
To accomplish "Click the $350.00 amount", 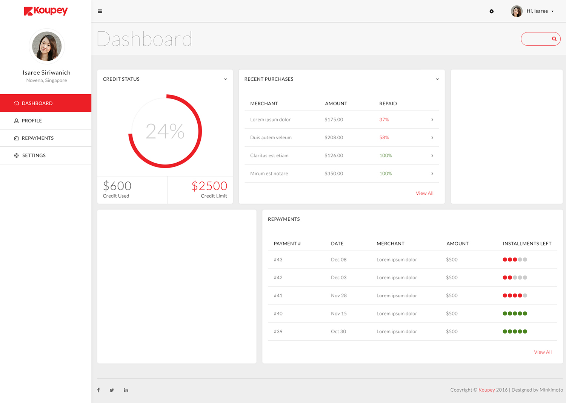I will (334, 174).
